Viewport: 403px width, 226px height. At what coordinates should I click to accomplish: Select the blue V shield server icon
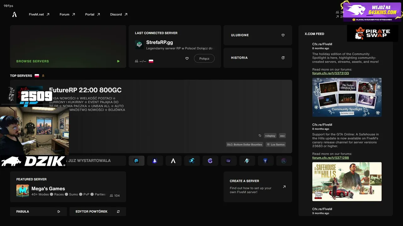pyautogui.click(x=265, y=161)
